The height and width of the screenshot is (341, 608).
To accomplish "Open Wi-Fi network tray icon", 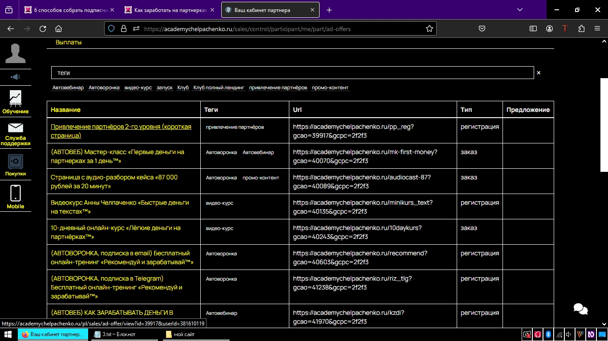I will [559, 334].
